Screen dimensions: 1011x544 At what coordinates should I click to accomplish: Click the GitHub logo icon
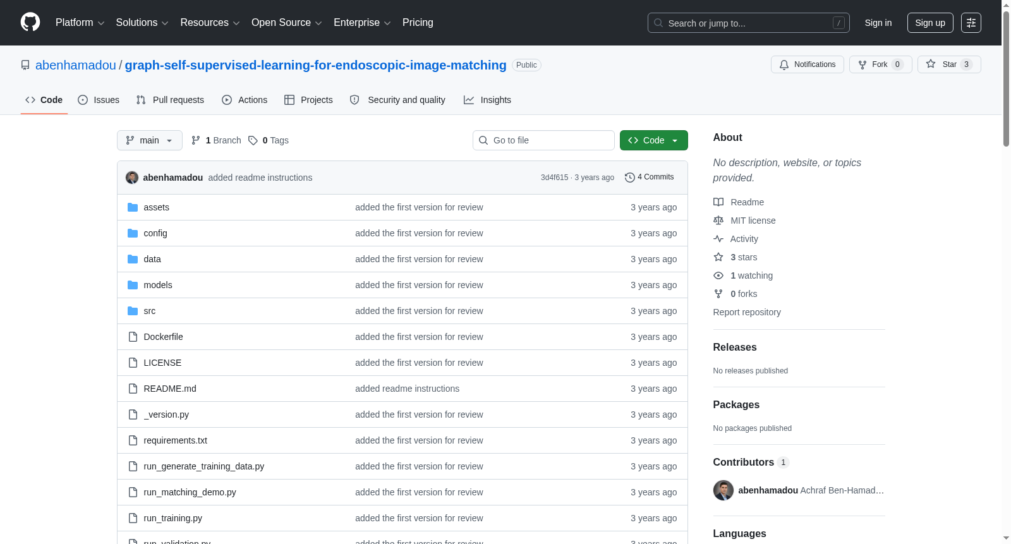point(30,22)
